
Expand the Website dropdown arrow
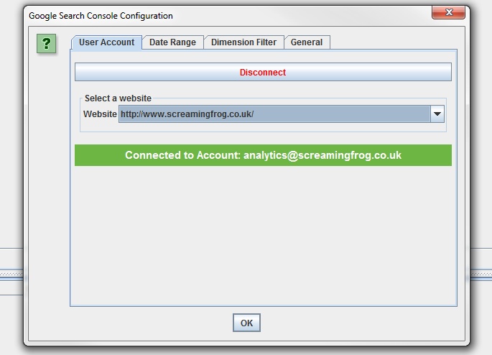pyautogui.click(x=437, y=114)
